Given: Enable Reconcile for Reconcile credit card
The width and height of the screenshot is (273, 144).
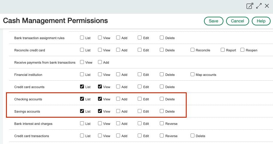Looking at the screenshot, I should 193,50.
